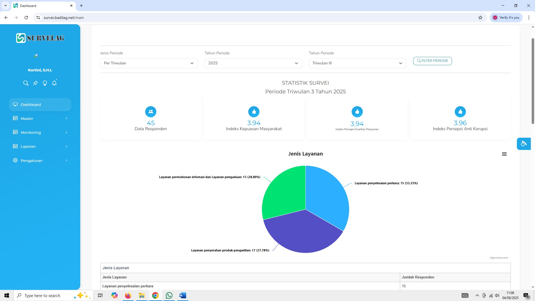Click the search icon in sidebar

(x=26, y=83)
